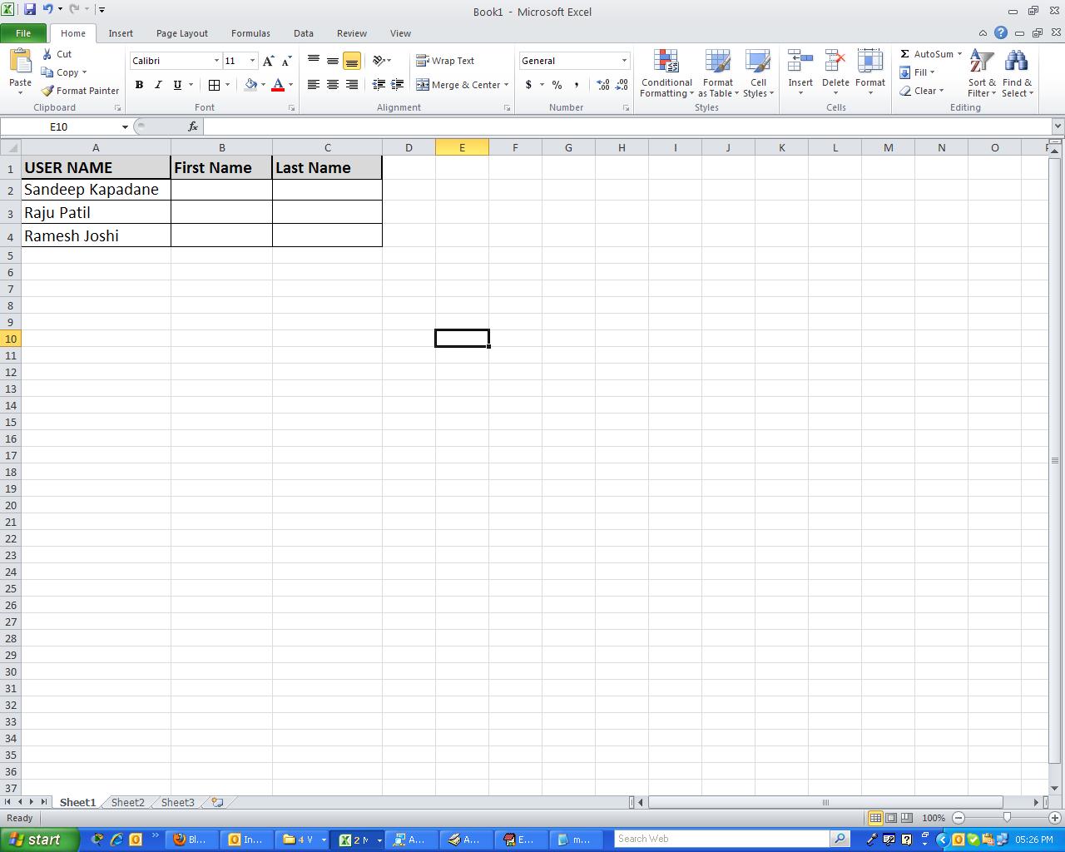Undo the last action from the quick access toolbar

[x=47, y=9]
